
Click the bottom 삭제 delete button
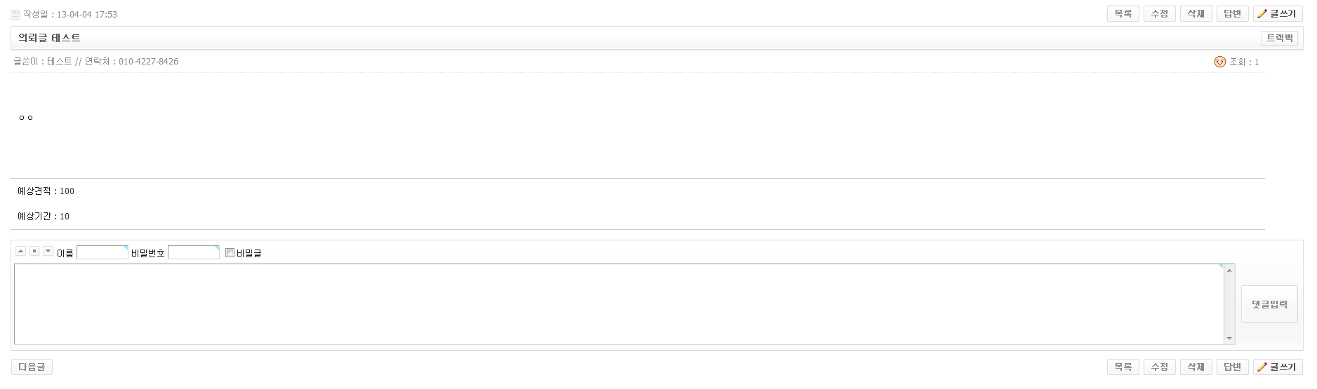point(1196,367)
